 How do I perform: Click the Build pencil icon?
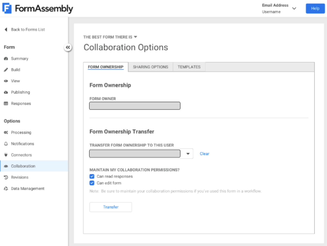click(6, 70)
